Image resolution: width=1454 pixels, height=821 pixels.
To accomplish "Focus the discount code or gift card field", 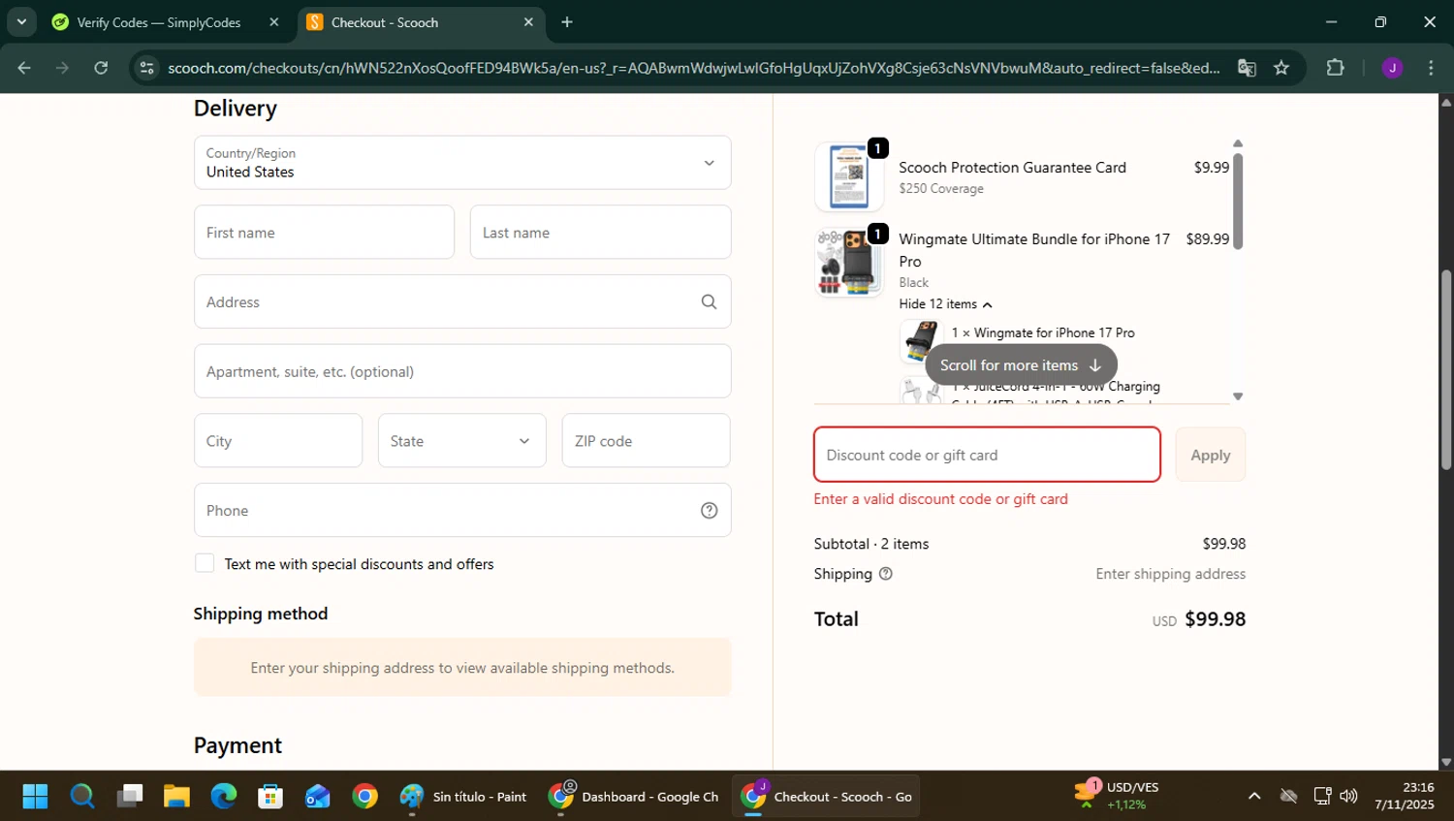I will 987,455.
